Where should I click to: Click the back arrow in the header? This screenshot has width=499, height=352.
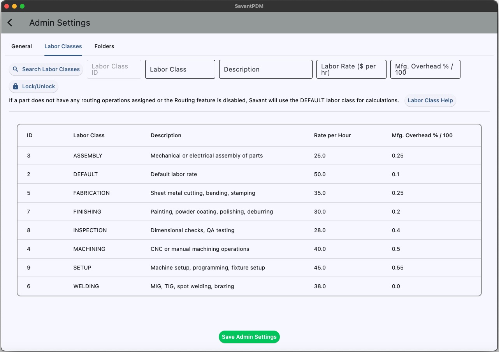(x=10, y=23)
